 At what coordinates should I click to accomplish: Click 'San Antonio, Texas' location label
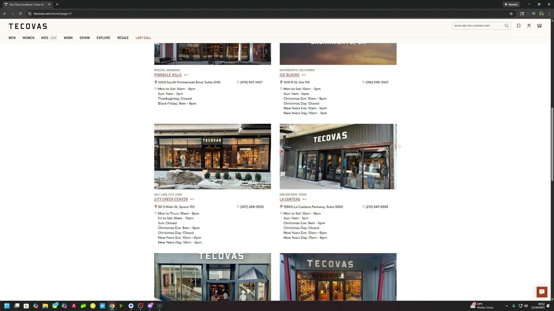293,194
